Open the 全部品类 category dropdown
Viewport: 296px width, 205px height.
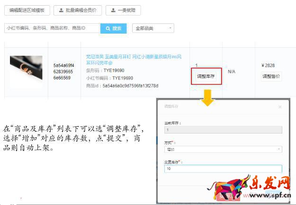click(153, 28)
